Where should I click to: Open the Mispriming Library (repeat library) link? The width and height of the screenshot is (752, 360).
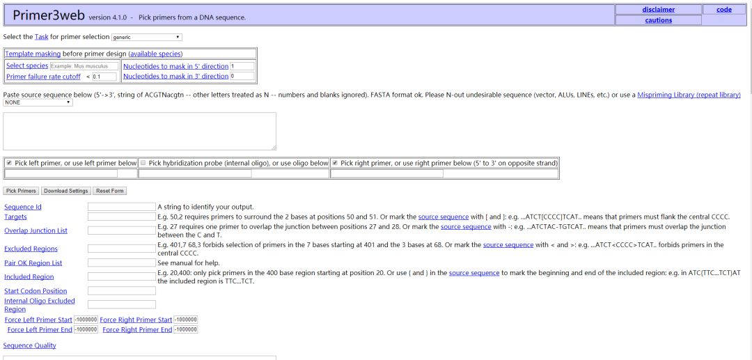tap(689, 95)
